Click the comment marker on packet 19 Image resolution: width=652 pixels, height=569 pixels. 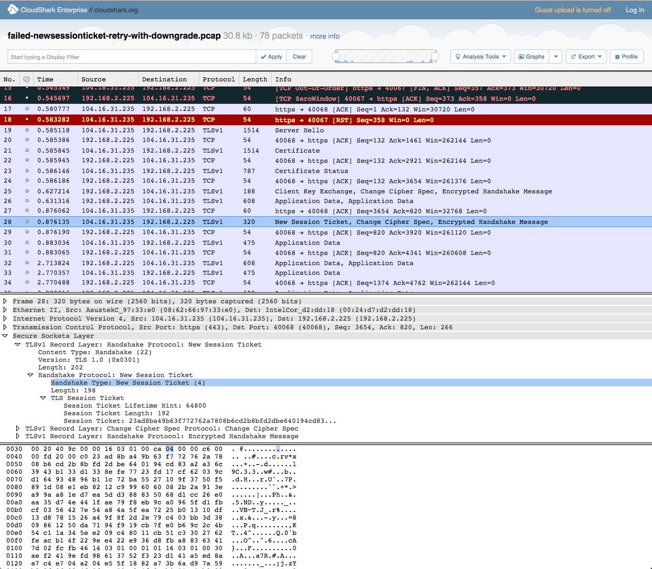coord(27,130)
